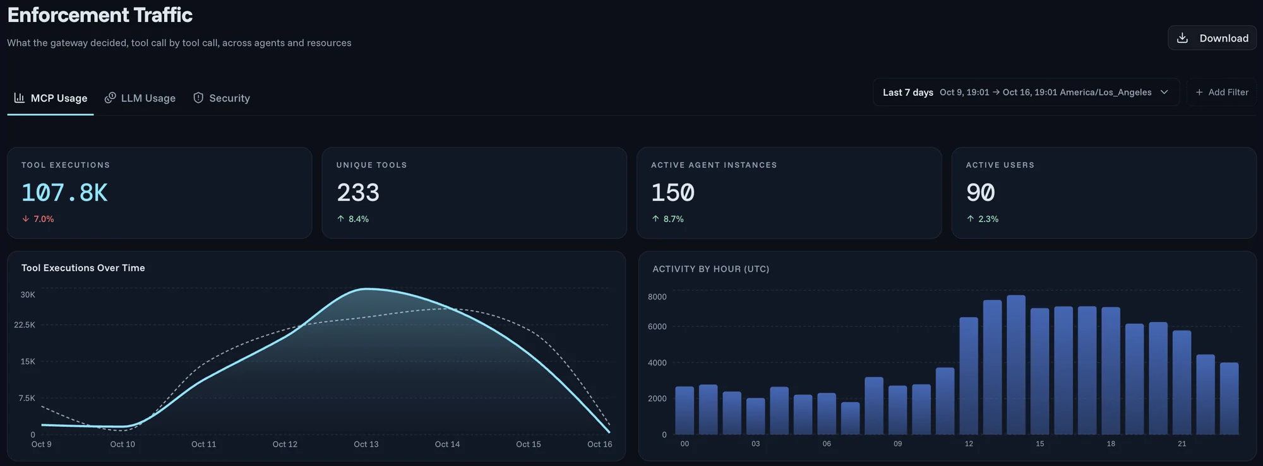Select the Tool Executions 107.8K value

click(x=64, y=192)
